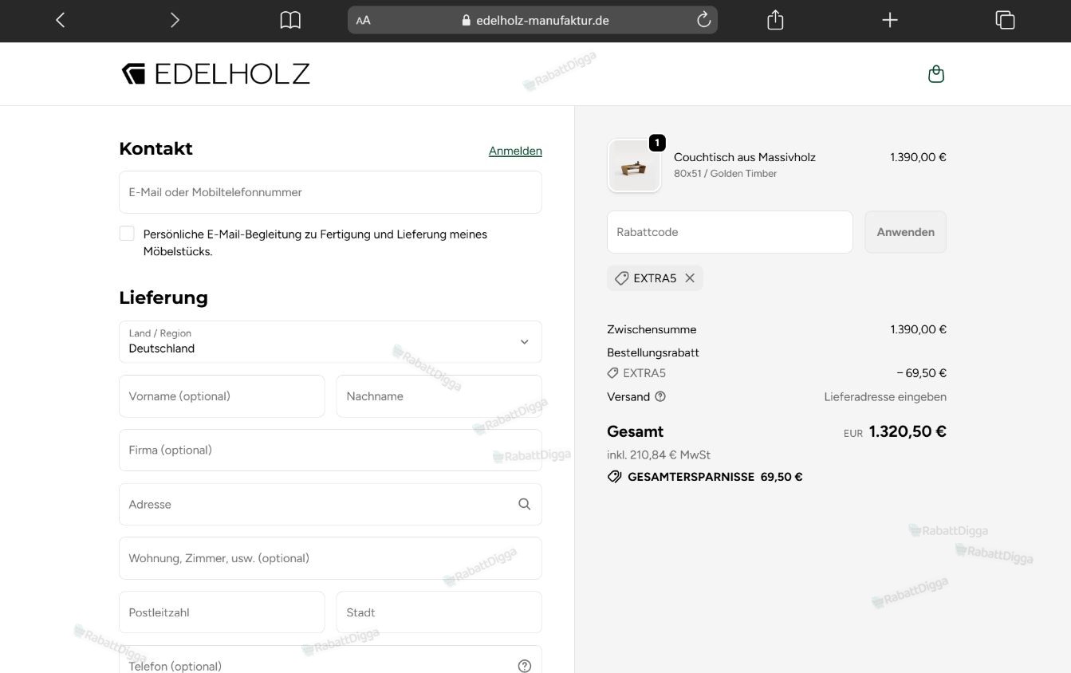Click the inkl. 210,84 € MwSt text
The width and height of the screenshot is (1071, 673).
tap(659, 455)
